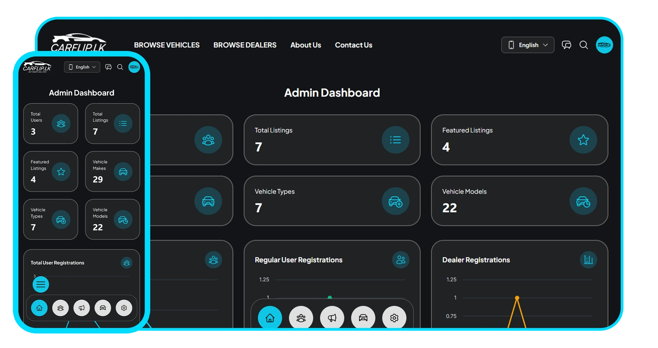Open the Contact Us link

pos(353,45)
